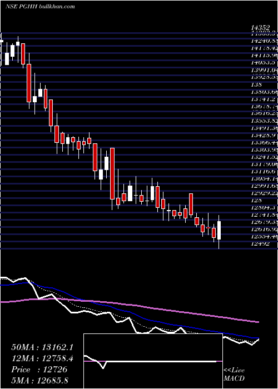Viewport: 278px width, 389px height.
Task: Click the '5MA : 12685.8' readout
Action: point(40,380)
